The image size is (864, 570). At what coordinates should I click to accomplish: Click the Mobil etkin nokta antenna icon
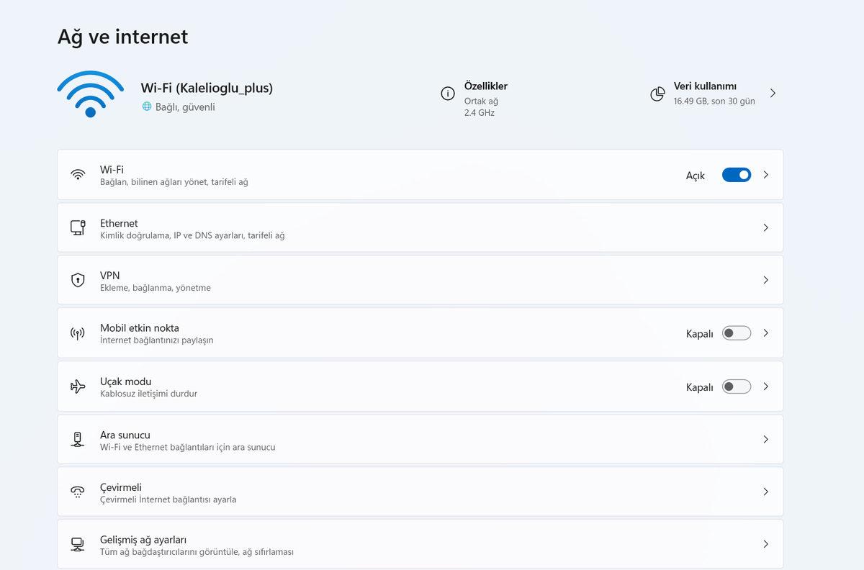click(78, 333)
